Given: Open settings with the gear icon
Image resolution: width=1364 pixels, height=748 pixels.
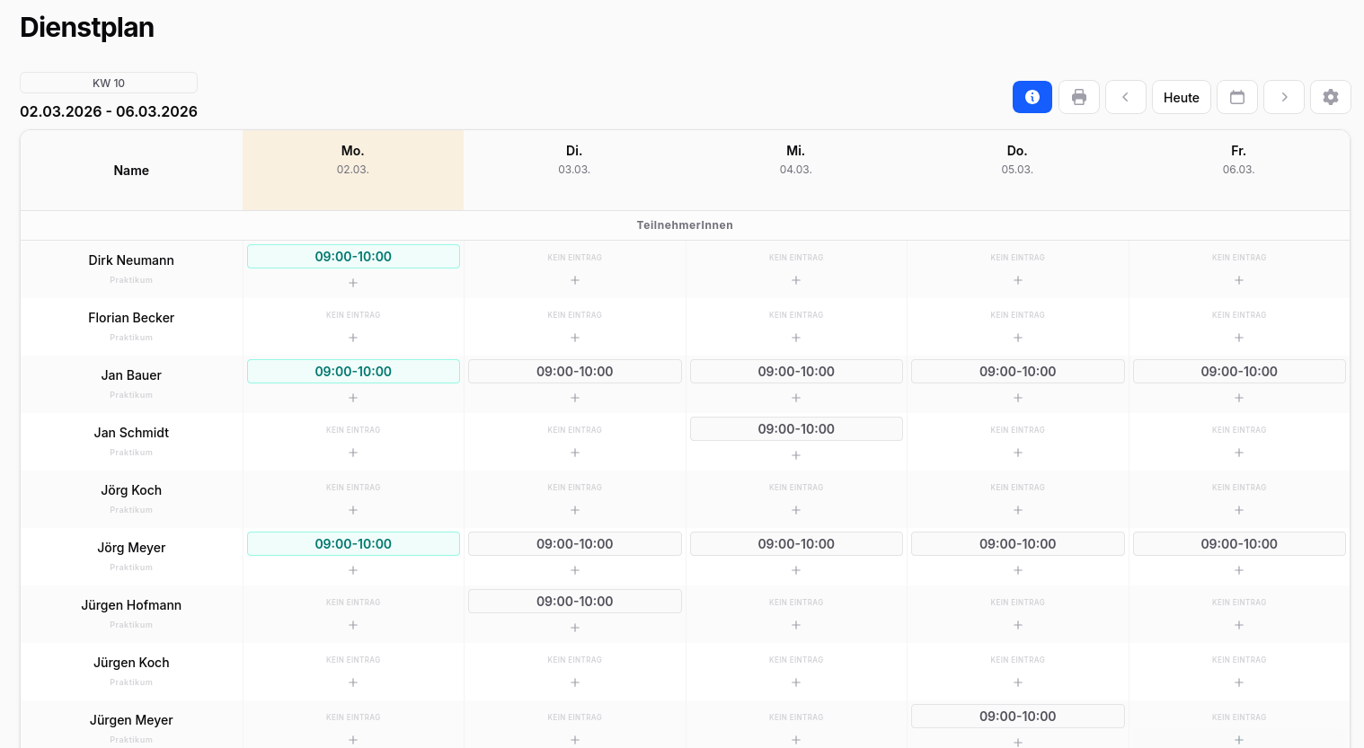Looking at the screenshot, I should 1330,97.
